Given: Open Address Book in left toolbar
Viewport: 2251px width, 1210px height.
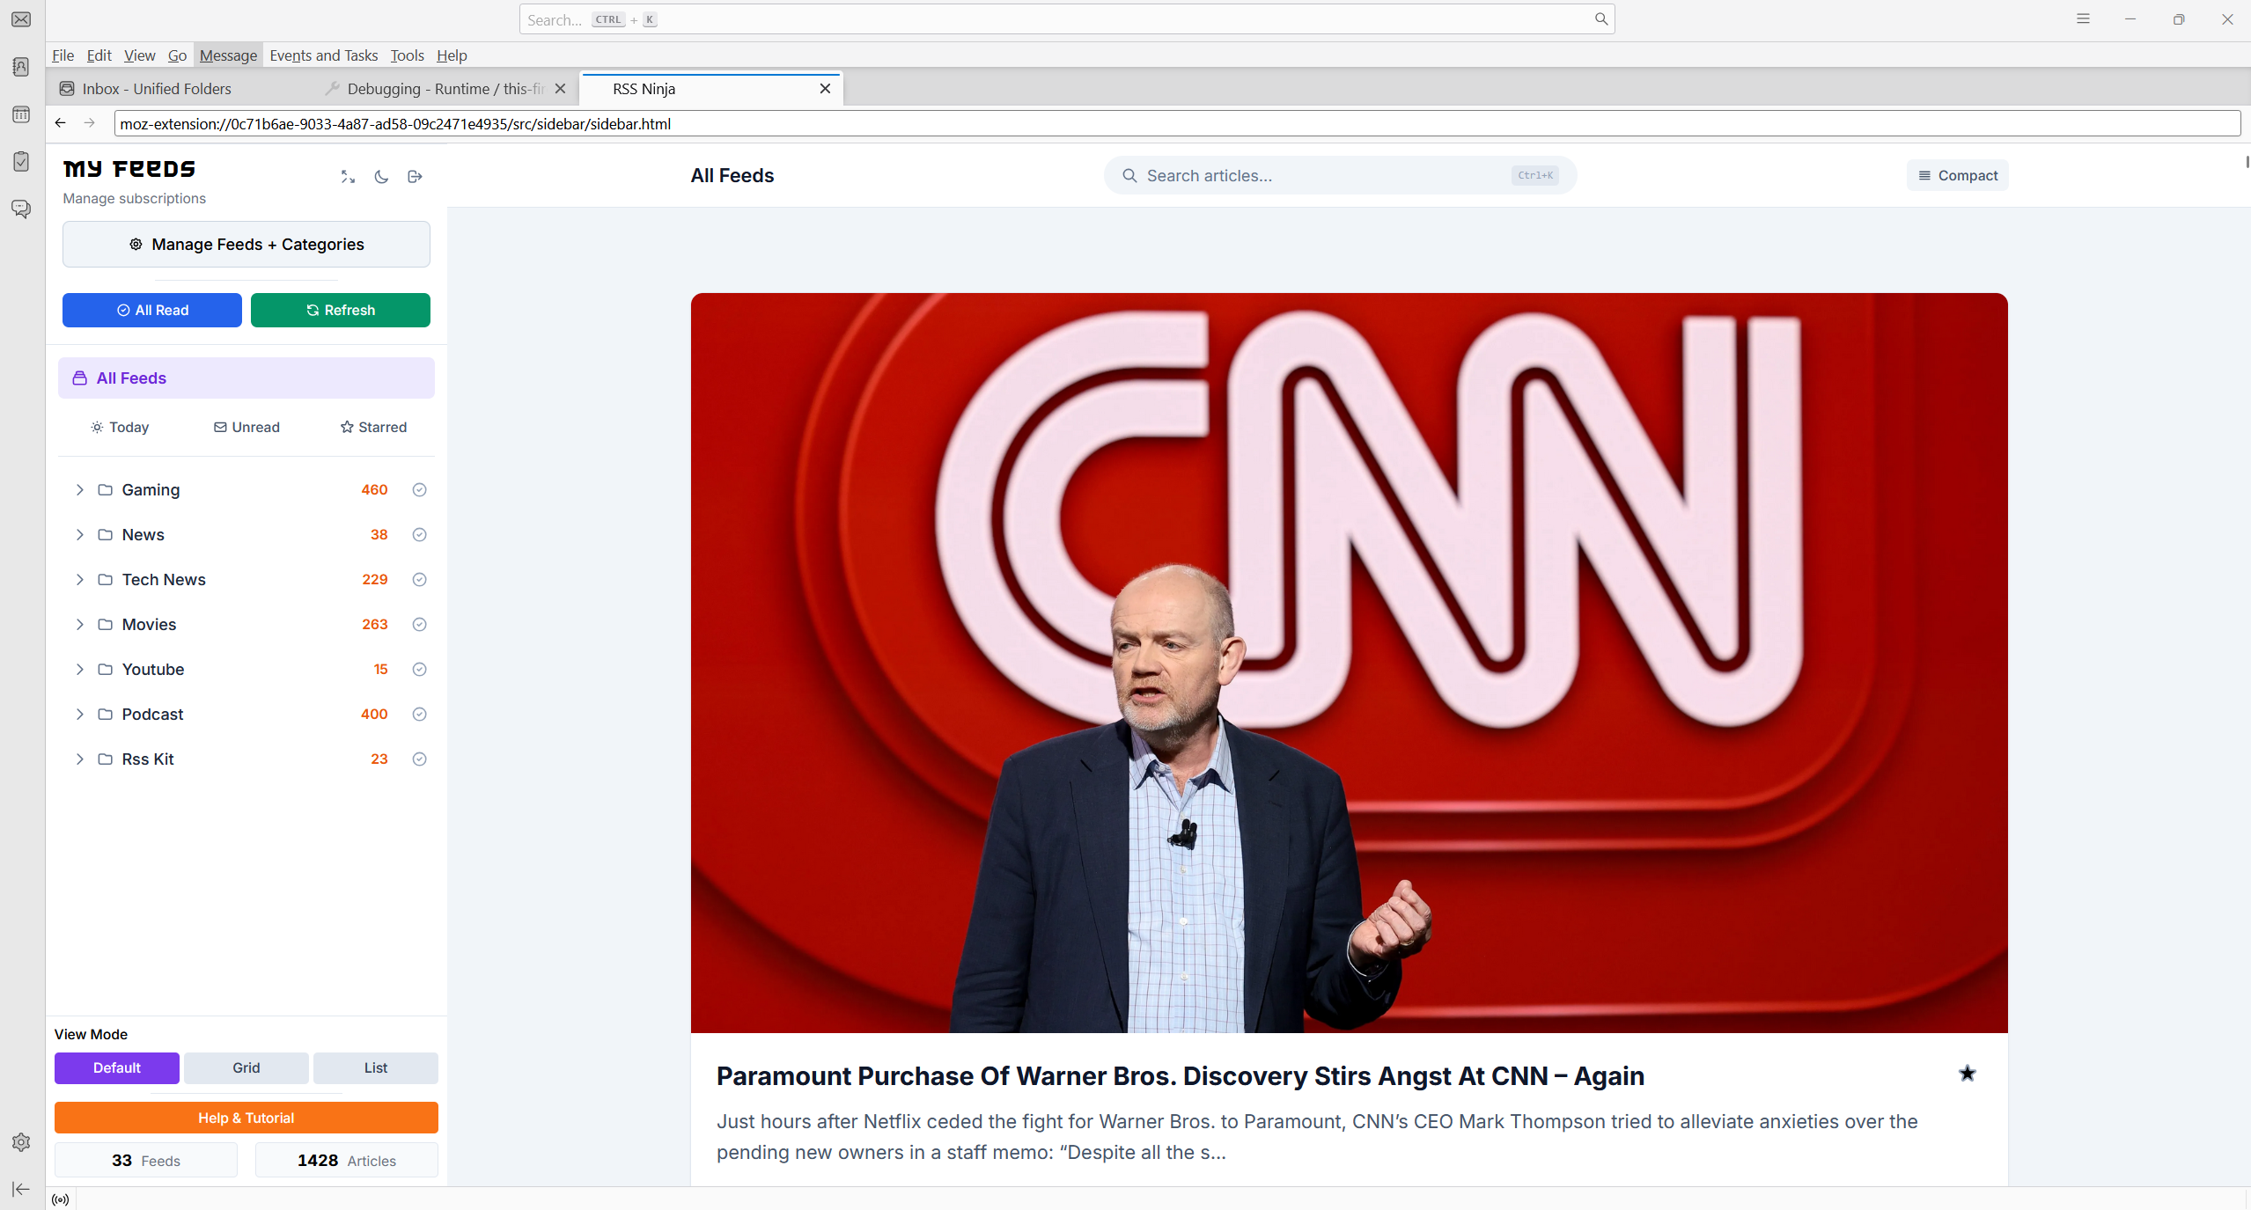Looking at the screenshot, I should (21, 67).
